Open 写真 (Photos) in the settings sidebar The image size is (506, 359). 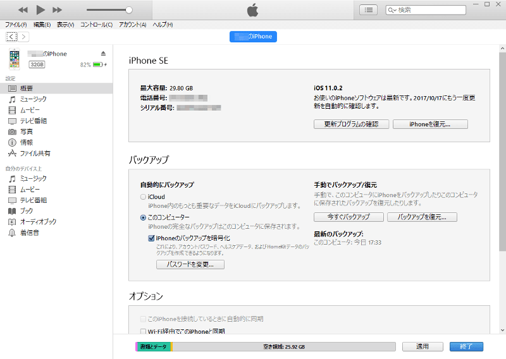point(26,131)
